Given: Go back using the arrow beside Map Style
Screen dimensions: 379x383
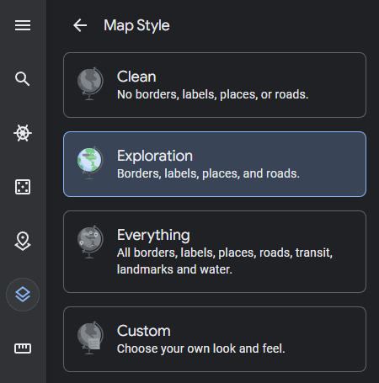Looking at the screenshot, I should (x=80, y=25).
